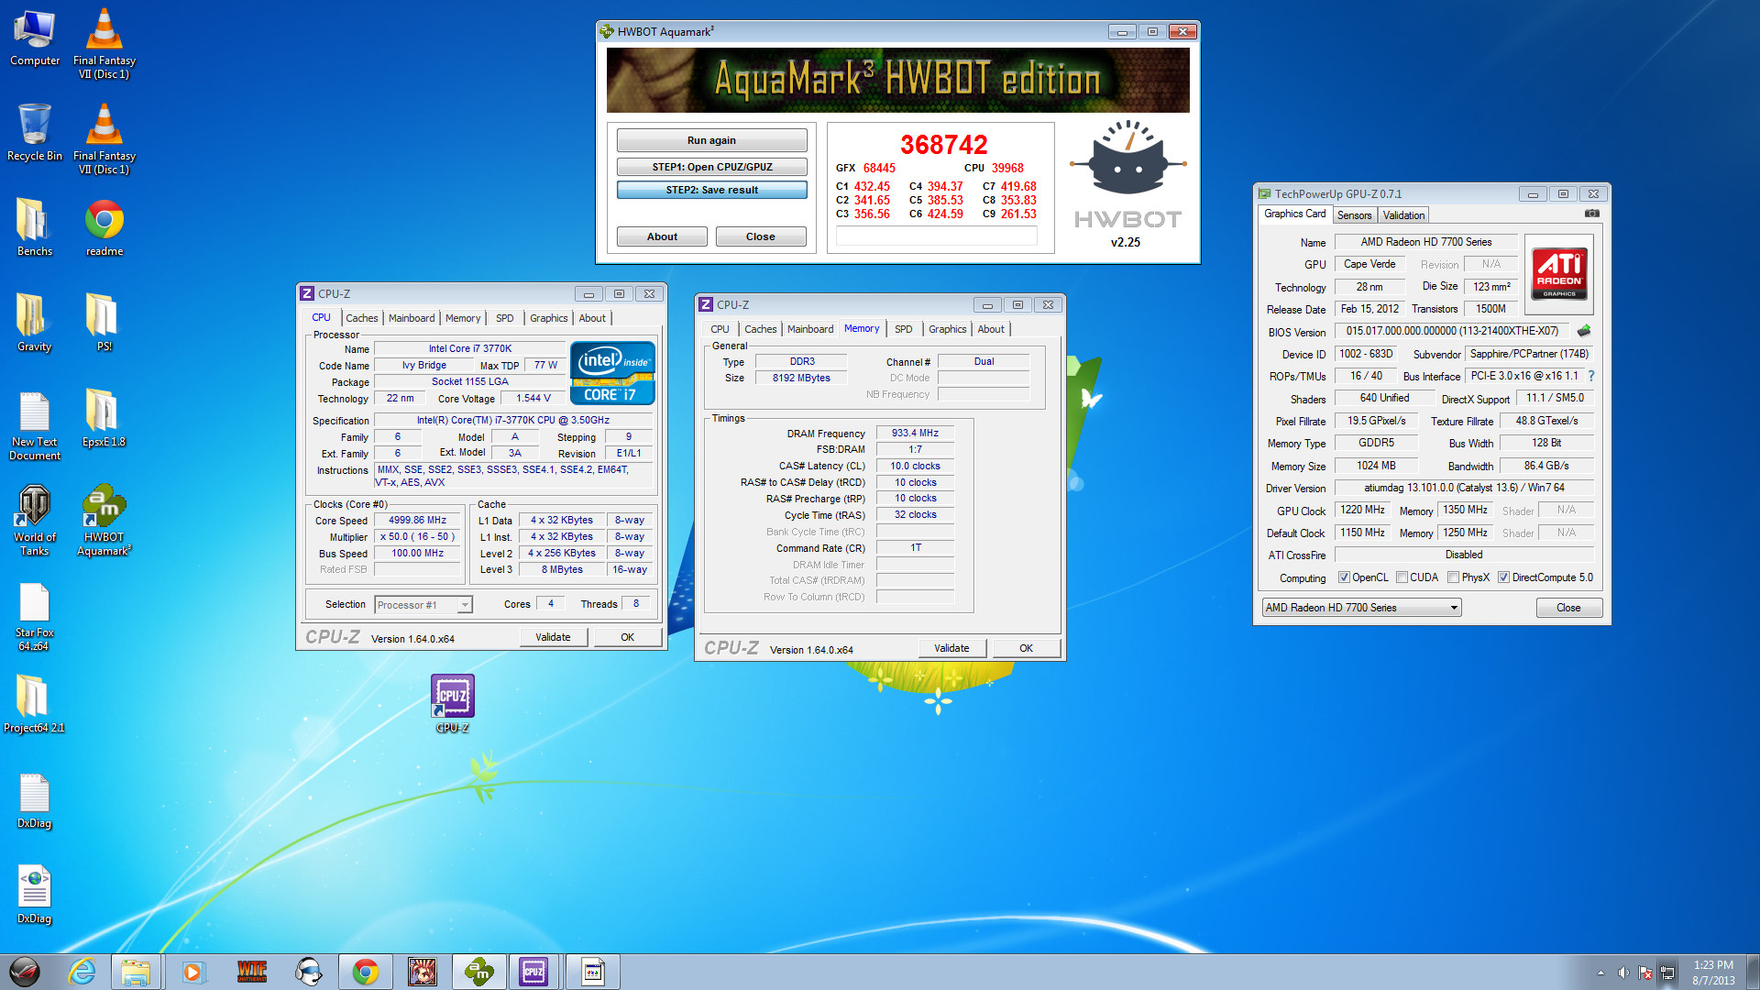Click the volume speaker tray icon
Viewport: 1760px width, 990px height.
1622,973
